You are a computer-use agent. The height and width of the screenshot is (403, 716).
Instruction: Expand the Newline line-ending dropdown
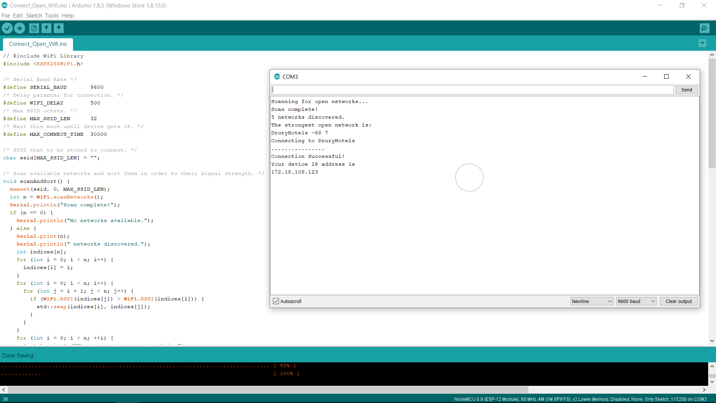pyautogui.click(x=591, y=301)
